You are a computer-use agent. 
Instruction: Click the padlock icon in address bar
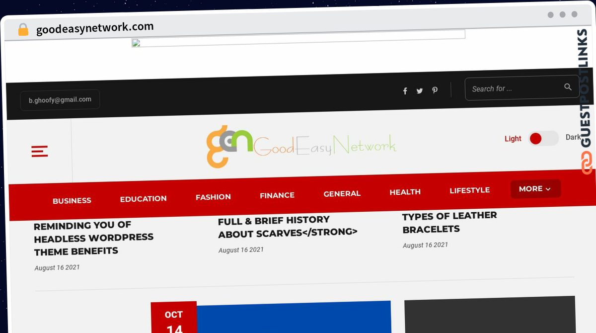23,30
